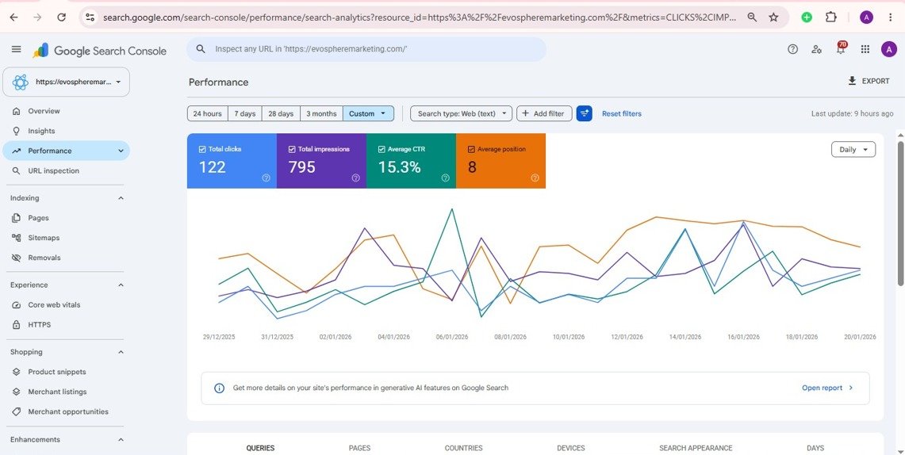Open the Custom date range dropdown
This screenshot has width=905, height=455.
coord(368,113)
